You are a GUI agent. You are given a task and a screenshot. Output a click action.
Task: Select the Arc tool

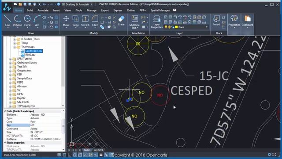[37, 21]
